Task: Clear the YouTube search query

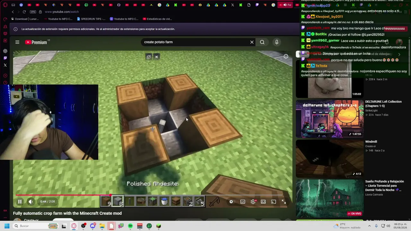Action: pyautogui.click(x=252, y=42)
